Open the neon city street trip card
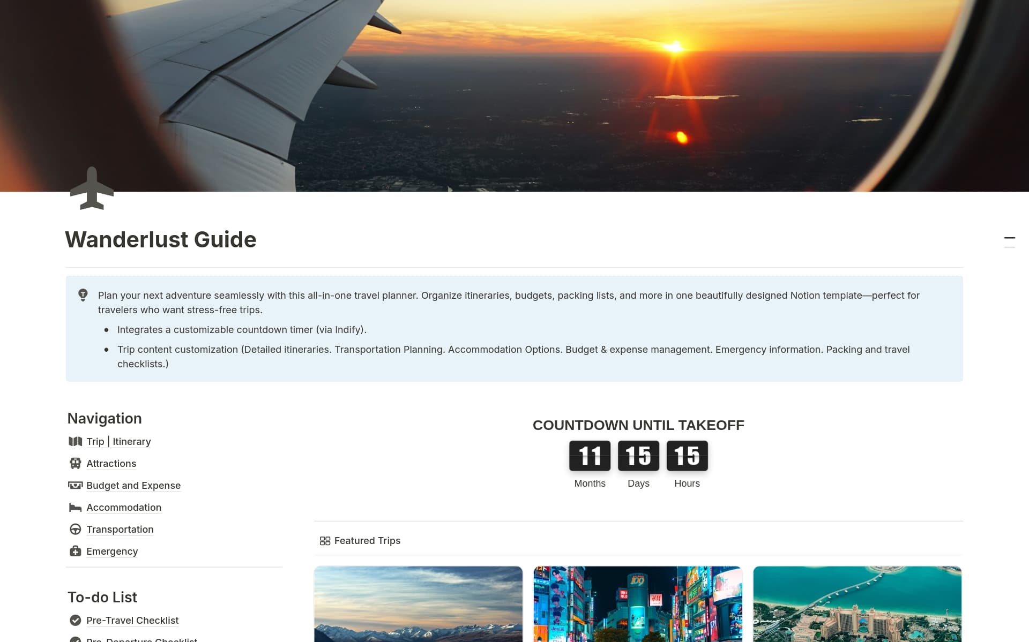1029x642 pixels. pyautogui.click(x=638, y=604)
